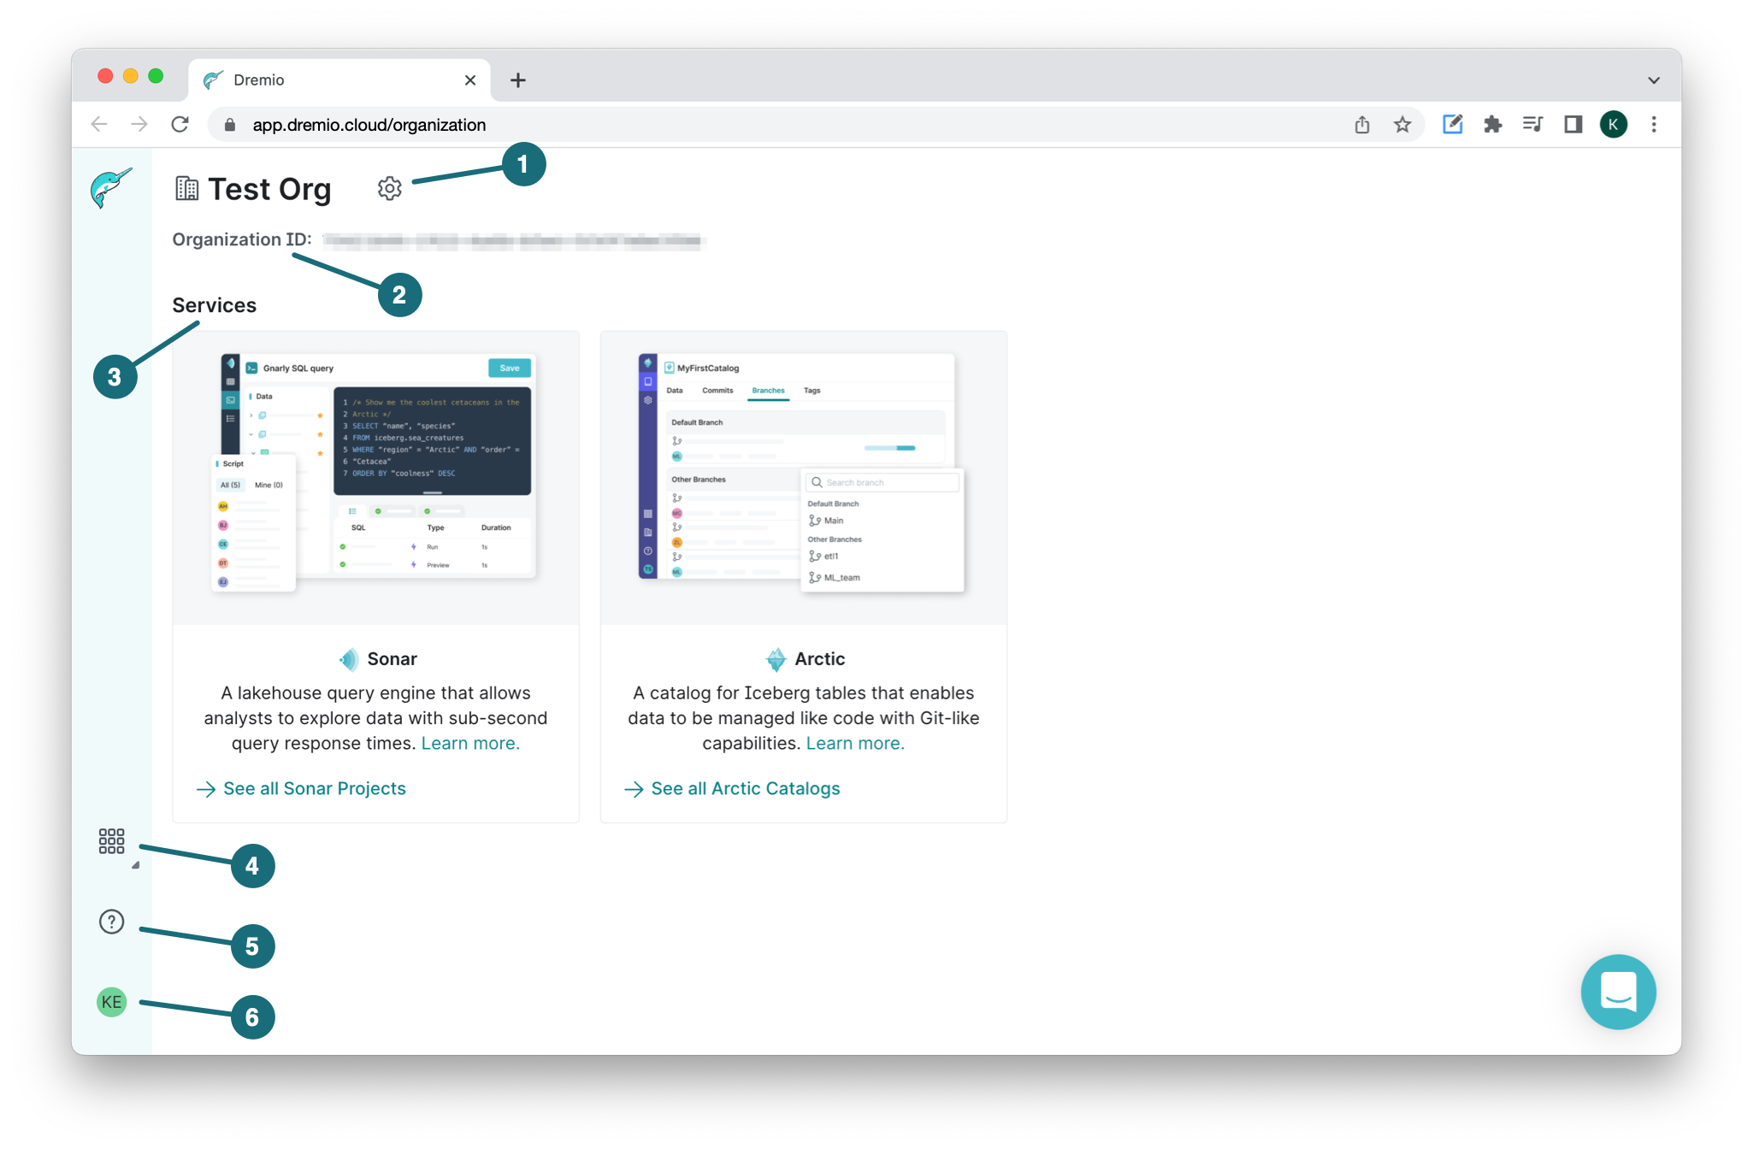This screenshot has height=1149, width=1753.
Task: Click the share icon in the toolbar
Action: 1361,124
